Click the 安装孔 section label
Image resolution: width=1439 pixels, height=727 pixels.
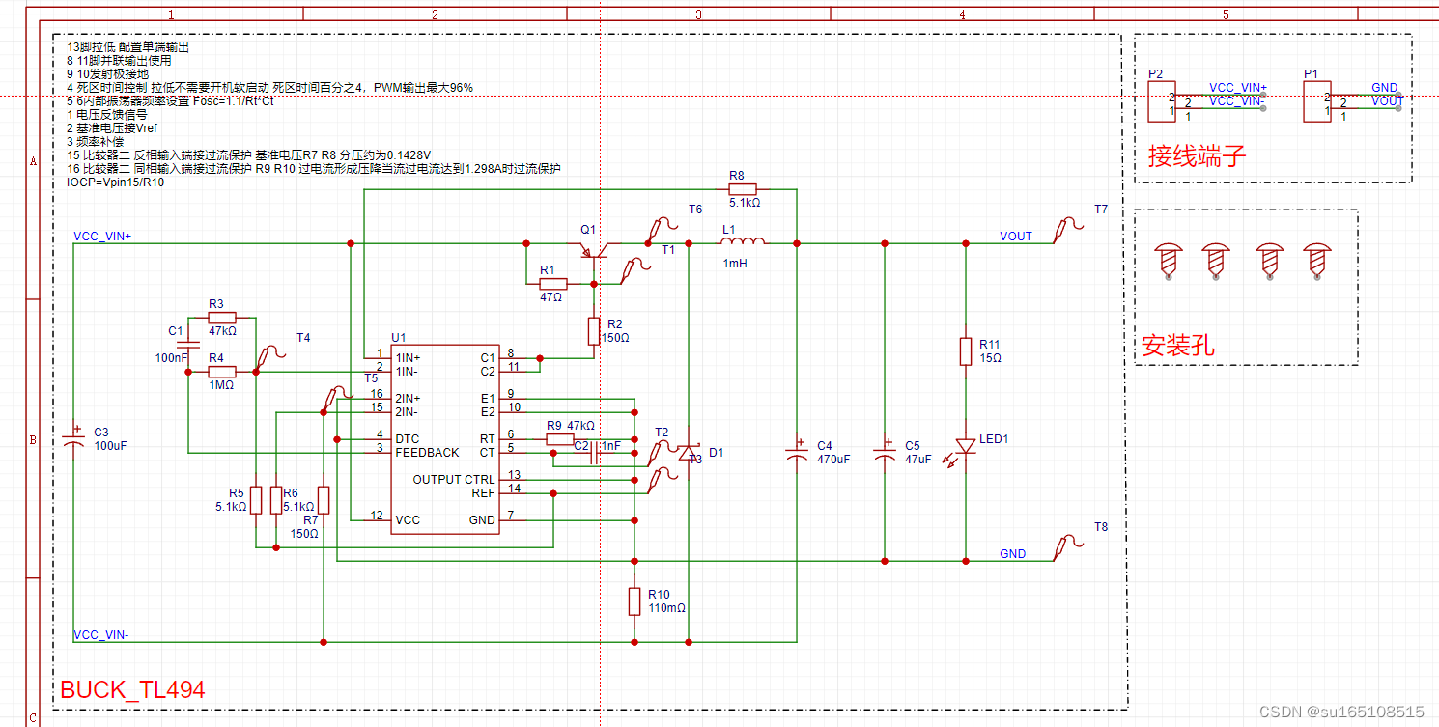coord(1178,345)
